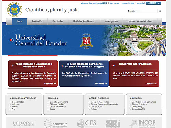Click the campus aerial banner photo
The height and width of the screenshot is (128, 171).
point(133,40)
